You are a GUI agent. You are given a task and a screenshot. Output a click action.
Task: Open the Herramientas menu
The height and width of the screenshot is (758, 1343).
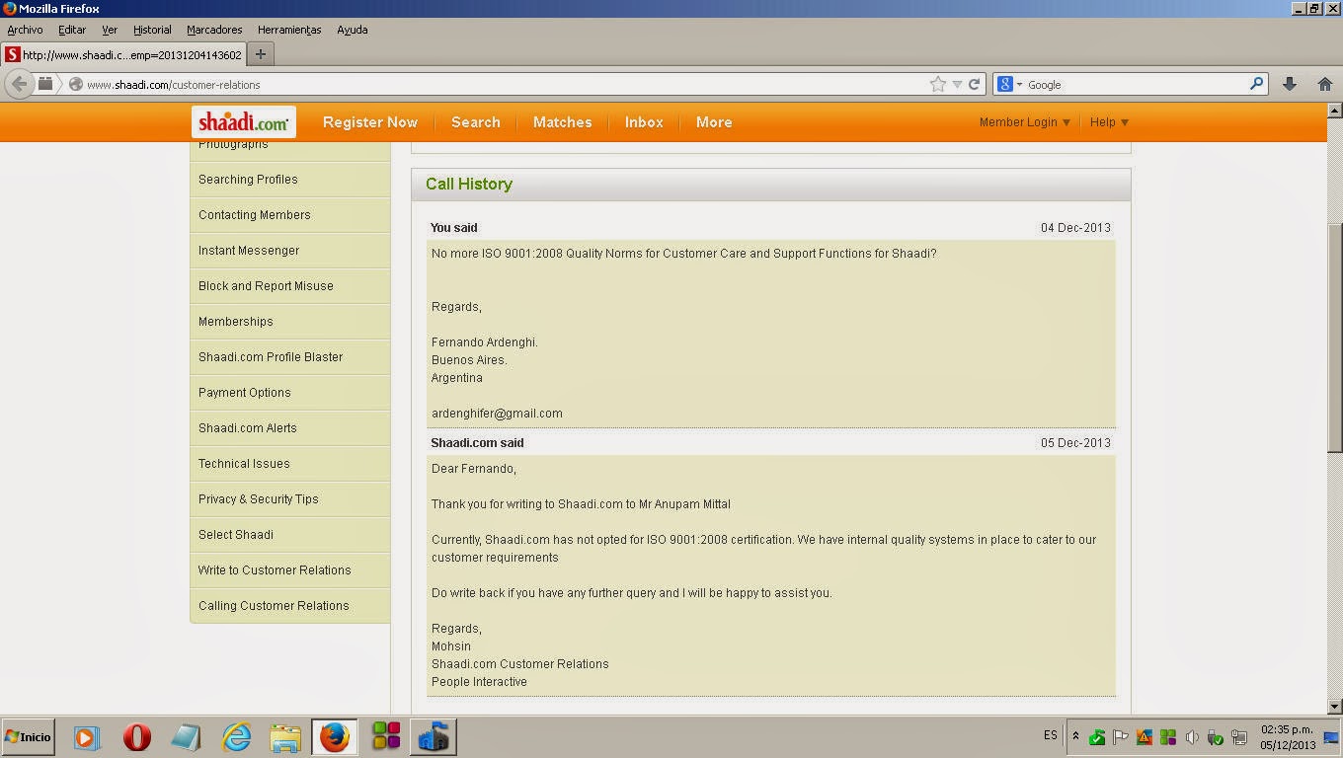(x=289, y=30)
